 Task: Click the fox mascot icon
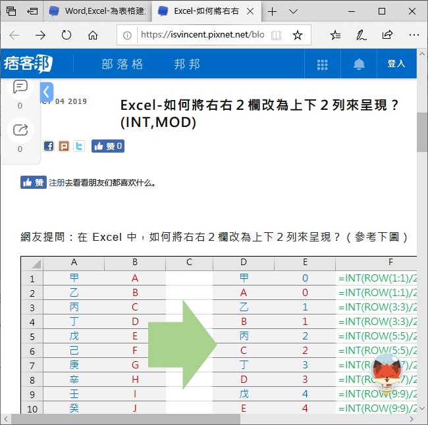tap(387, 373)
